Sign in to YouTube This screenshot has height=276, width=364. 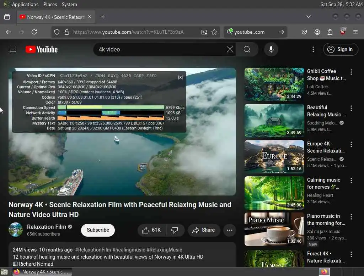pyautogui.click(x=340, y=49)
